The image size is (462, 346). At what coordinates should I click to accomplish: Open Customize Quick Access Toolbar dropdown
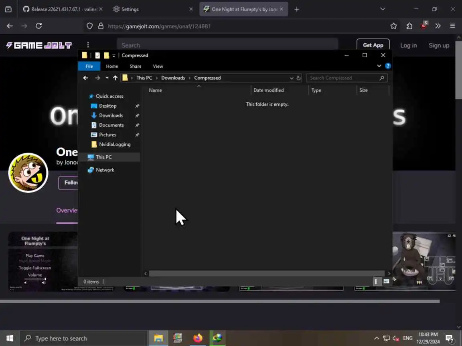[x=114, y=56]
